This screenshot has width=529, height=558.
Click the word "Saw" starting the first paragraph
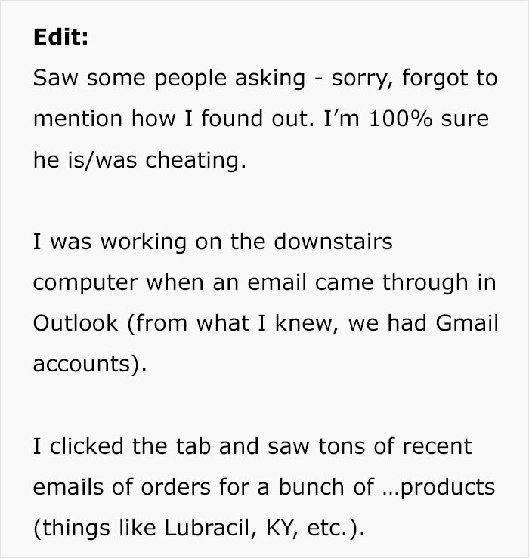[x=56, y=79]
